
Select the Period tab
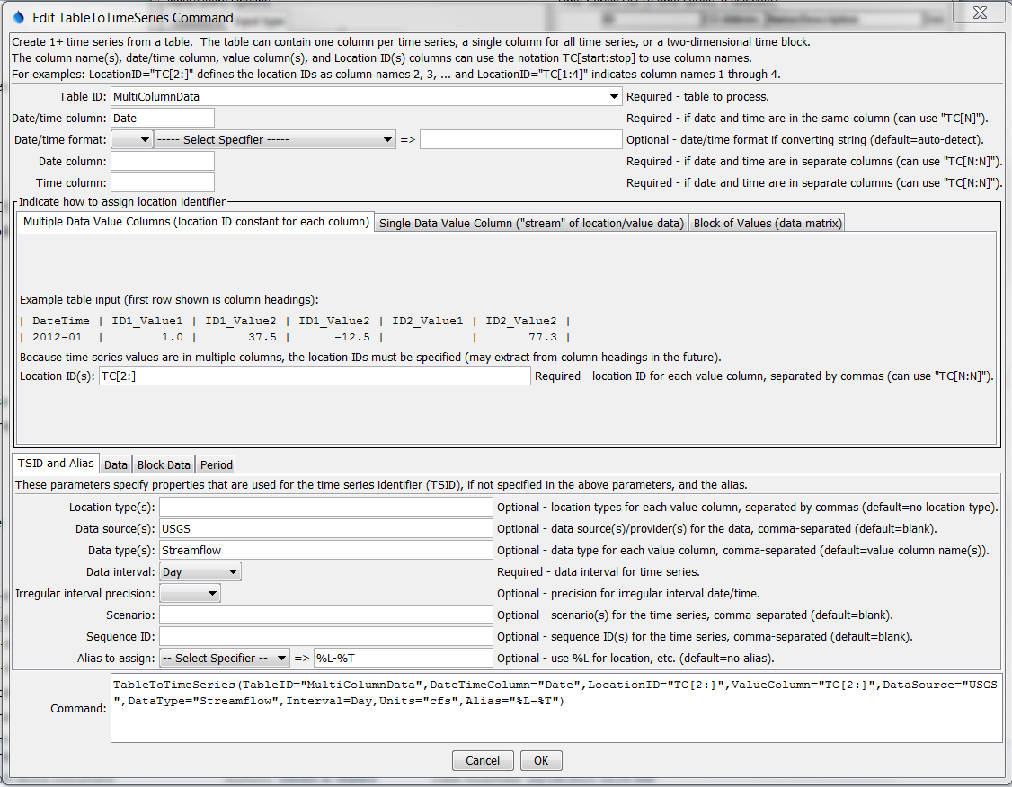(x=216, y=464)
